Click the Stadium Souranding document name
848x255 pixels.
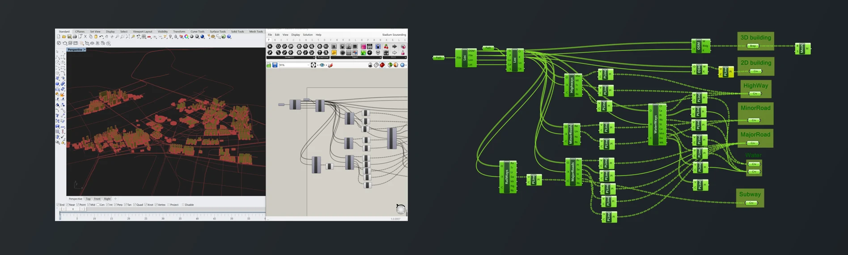coord(394,35)
